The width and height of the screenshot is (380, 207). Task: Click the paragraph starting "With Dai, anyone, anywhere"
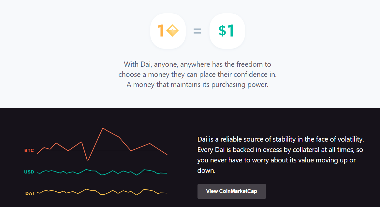click(x=197, y=74)
